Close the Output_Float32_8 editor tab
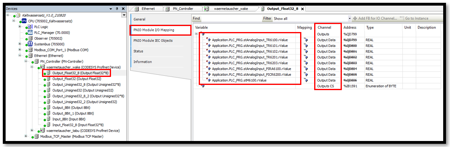The height and width of the screenshot is (147, 450). click(x=302, y=9)
